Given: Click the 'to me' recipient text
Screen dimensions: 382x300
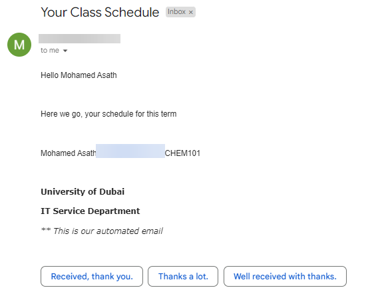Looking at the screenshot, I should [x=50, y=50].
